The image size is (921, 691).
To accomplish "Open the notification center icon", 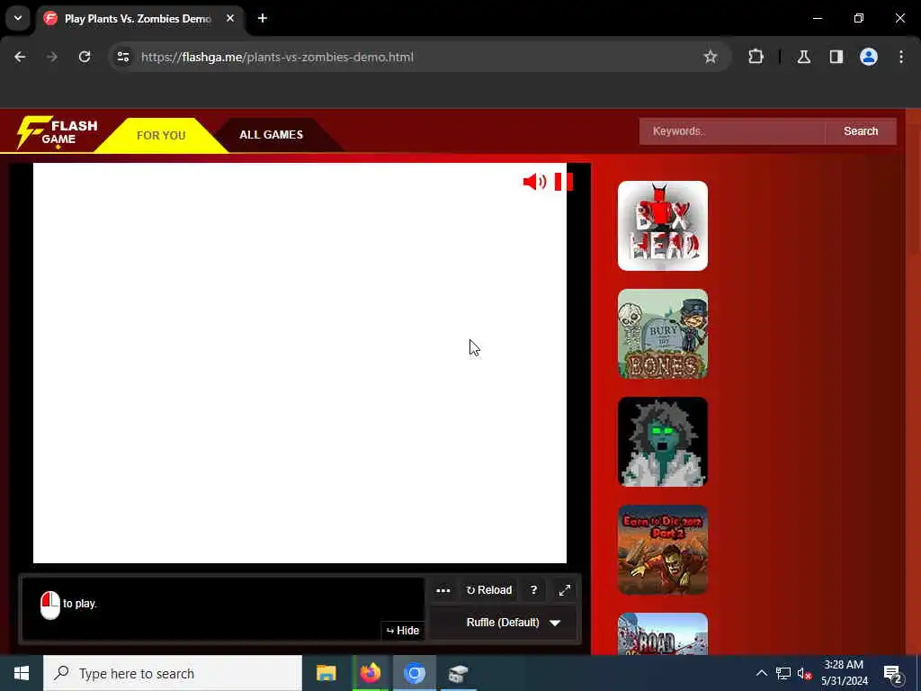I will click(x=893, y=673).
